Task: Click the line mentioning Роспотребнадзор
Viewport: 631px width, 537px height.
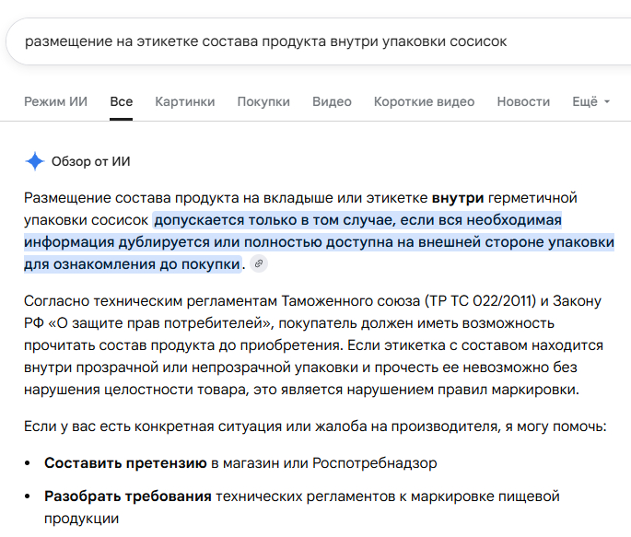Action: coord(240,463)
